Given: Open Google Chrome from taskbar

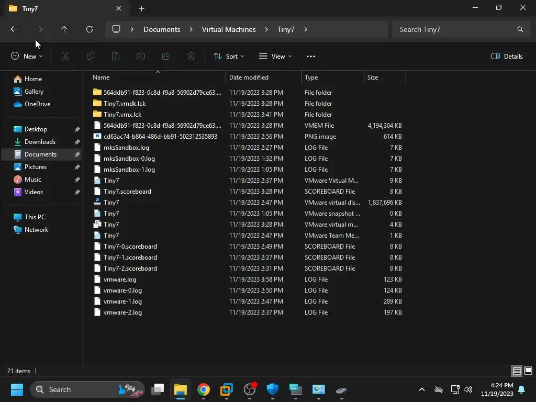Looking at the screenshot, I should coord(204,389).
